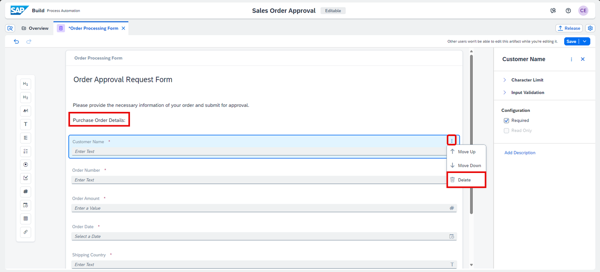Image resolution: width=600 pixels, height=272 pixels.
Task: Click the undo arrow
Action: (x=16, y=41)
